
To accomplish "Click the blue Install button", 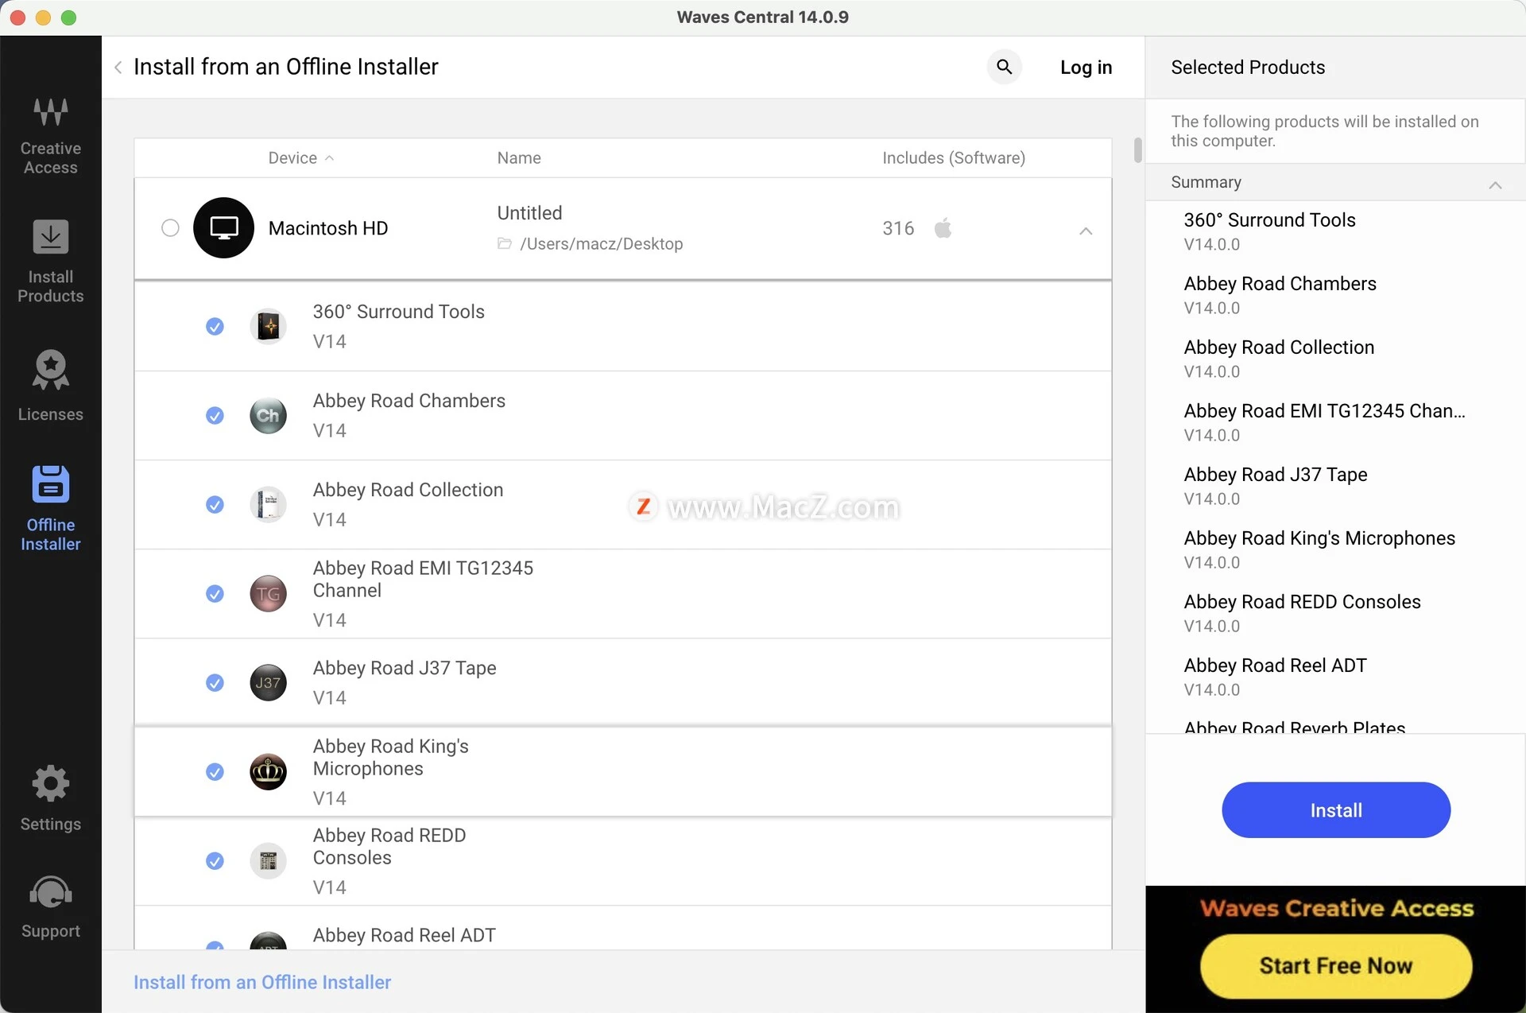I will point(1336,809).
